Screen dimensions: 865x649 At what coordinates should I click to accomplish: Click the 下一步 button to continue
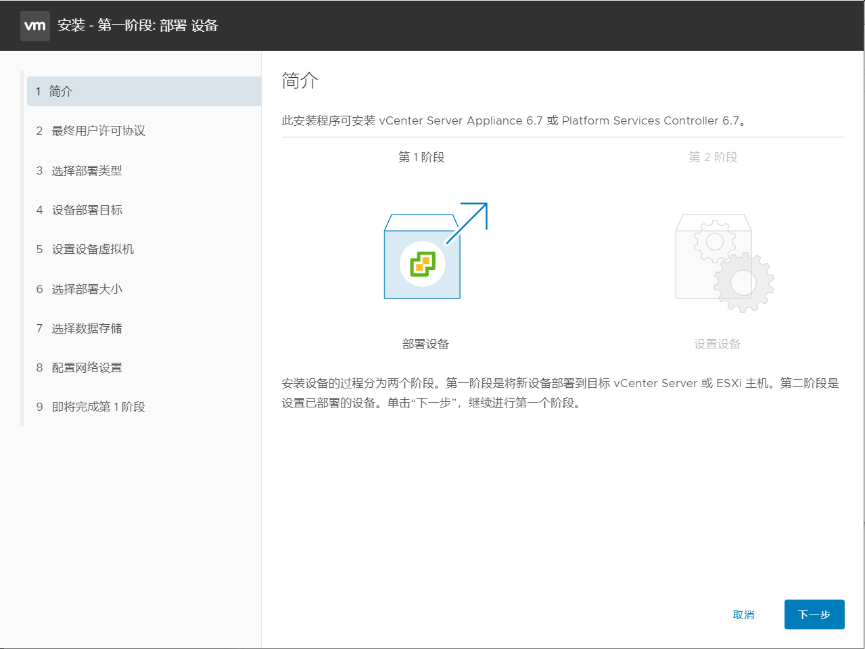point(814,614)
